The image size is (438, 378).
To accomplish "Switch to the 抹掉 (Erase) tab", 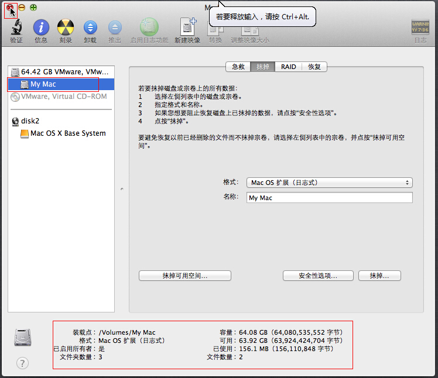I will pyautogui.click(x=262, y=67).
